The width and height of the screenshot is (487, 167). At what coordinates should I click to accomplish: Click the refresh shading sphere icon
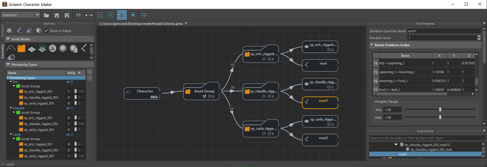[x=39, y=30]
